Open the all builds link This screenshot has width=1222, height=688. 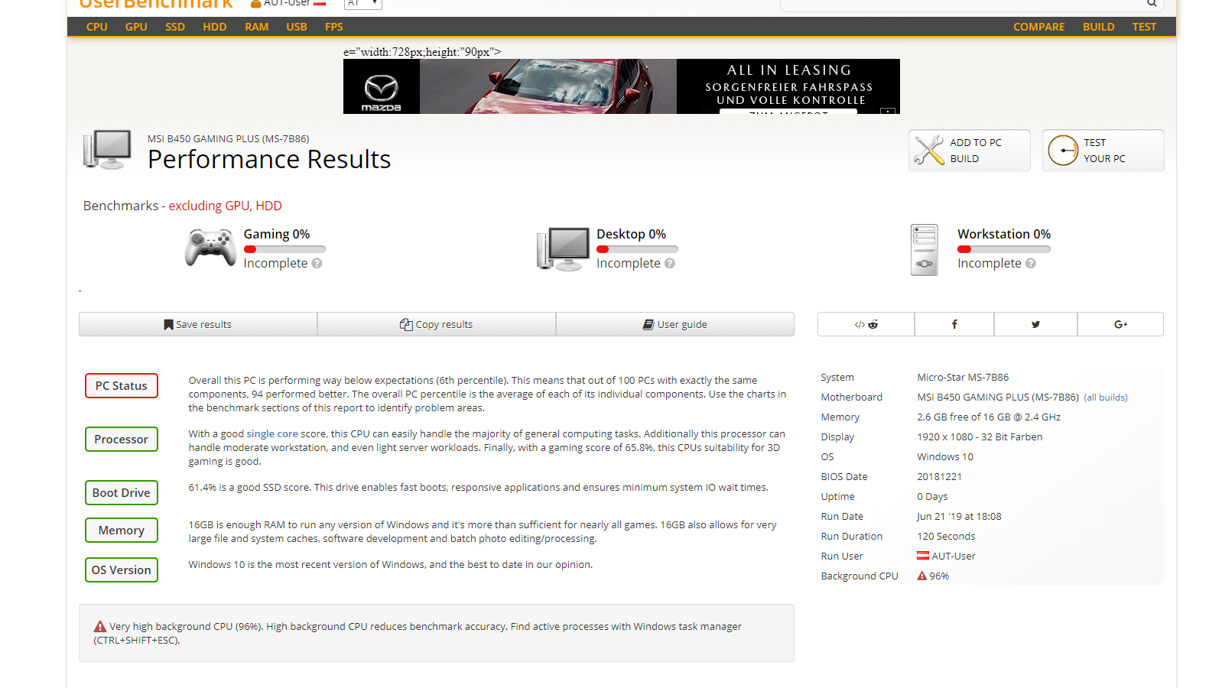[1106, 398]
